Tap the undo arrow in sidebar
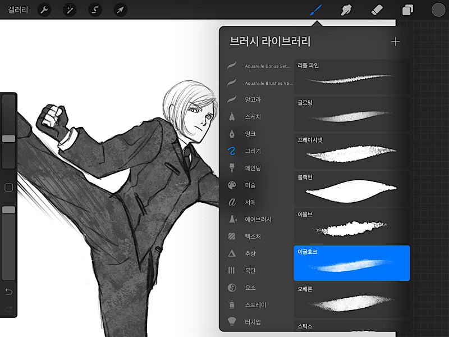Screen dimensions: 449x337 tap(8, 292)
